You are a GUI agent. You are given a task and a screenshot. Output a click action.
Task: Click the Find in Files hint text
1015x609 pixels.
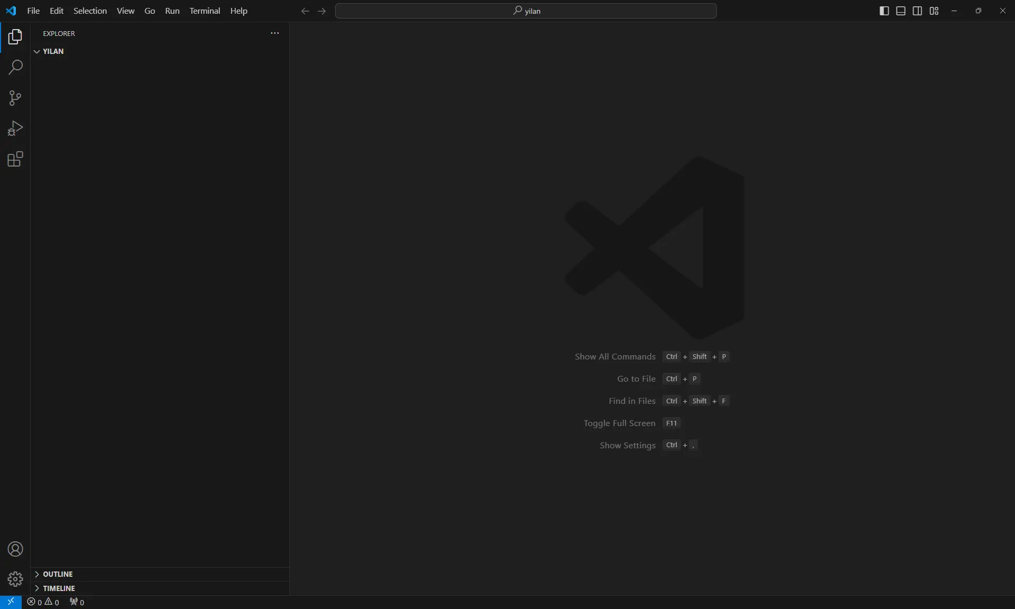point(632,401)
